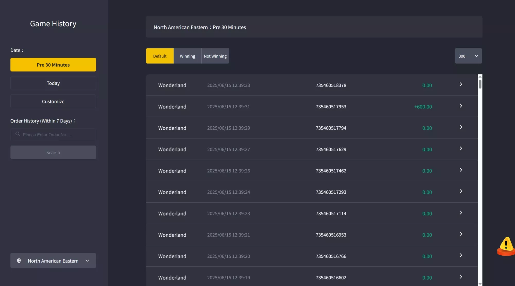Click order number 735460517462
The width and height of the screenshot is (515, 286).
tap(331, 171)
